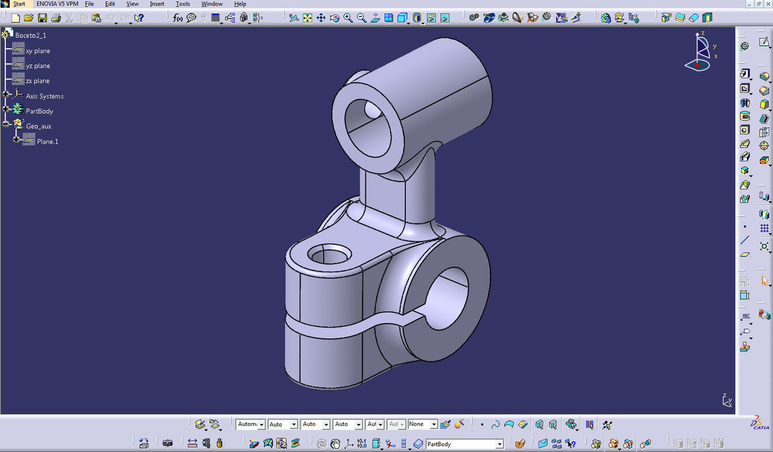Click the Measure Between icon
Screen dimensions: 773x452
pyautogui.click(x=192, y=444)
